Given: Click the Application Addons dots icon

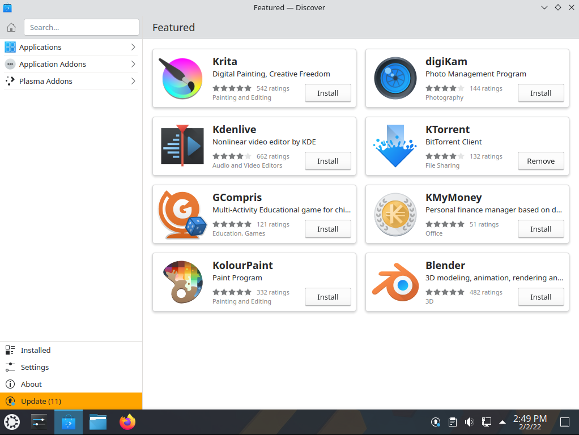Looking at the screenshot, I should (x=10, y=64).
